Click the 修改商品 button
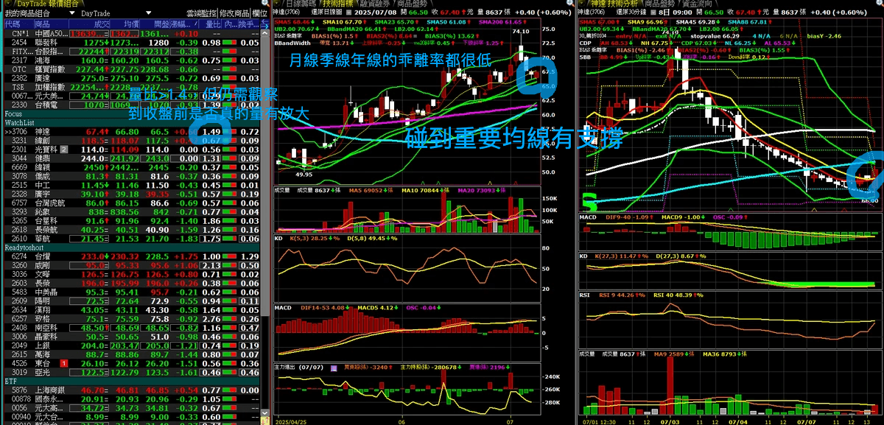884x425 pixels. [234, 14]
